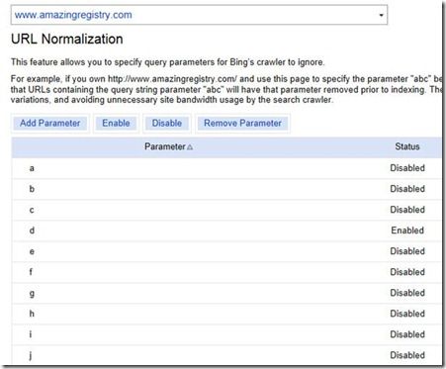
Task: Click the Enable button
Action: tap(116, 123)
